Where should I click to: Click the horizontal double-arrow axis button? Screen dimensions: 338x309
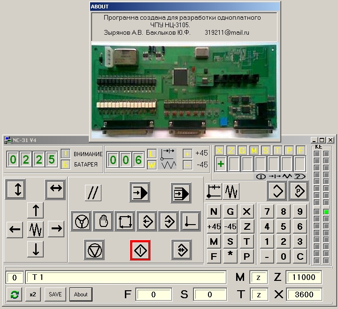[55, 189]
